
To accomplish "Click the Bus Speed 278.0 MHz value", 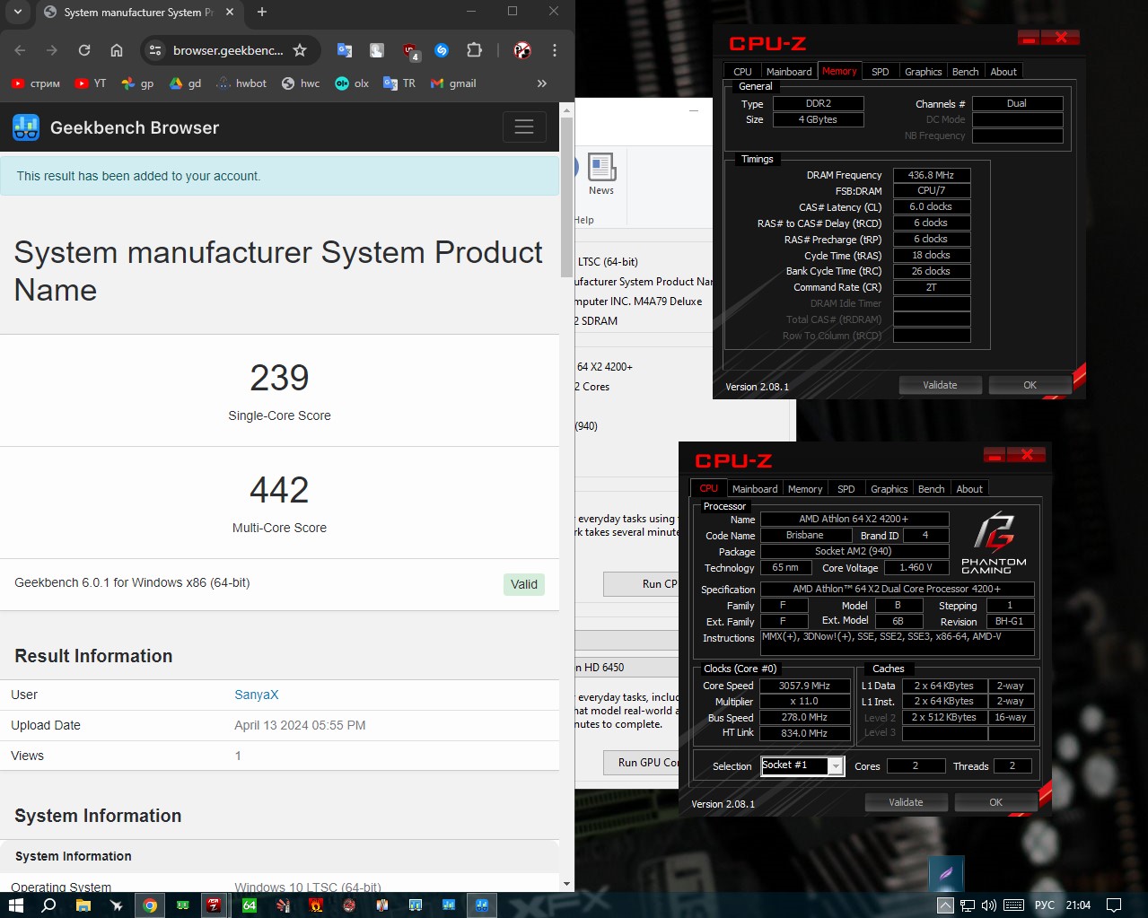I will (x=804, y=717).
